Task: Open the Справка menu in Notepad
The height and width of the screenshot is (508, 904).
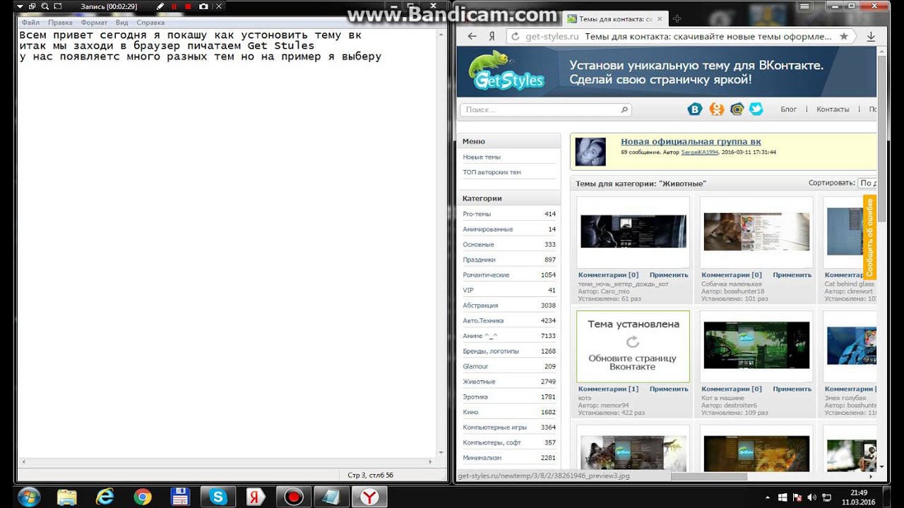Action: (x=150, y=23)
